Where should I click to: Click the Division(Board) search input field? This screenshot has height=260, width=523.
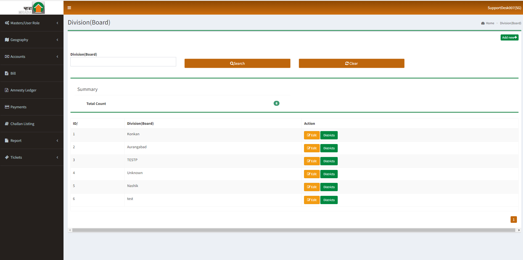click(123, 62)
